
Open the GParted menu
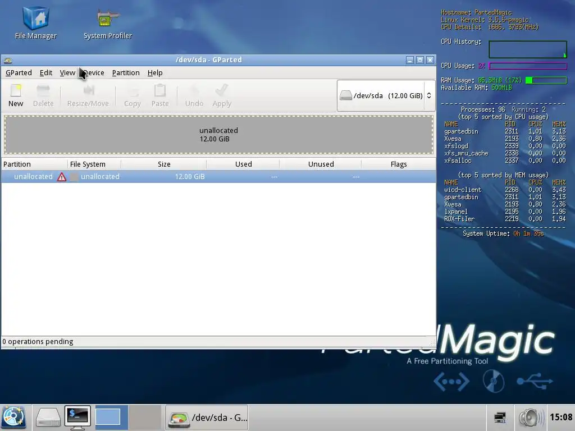tap(19, 72)
